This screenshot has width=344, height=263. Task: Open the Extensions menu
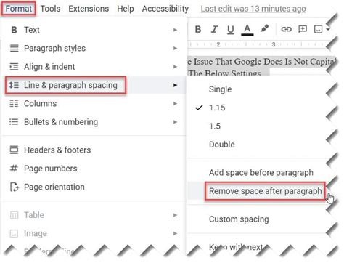pyautogui.click(x=89, y=9)
